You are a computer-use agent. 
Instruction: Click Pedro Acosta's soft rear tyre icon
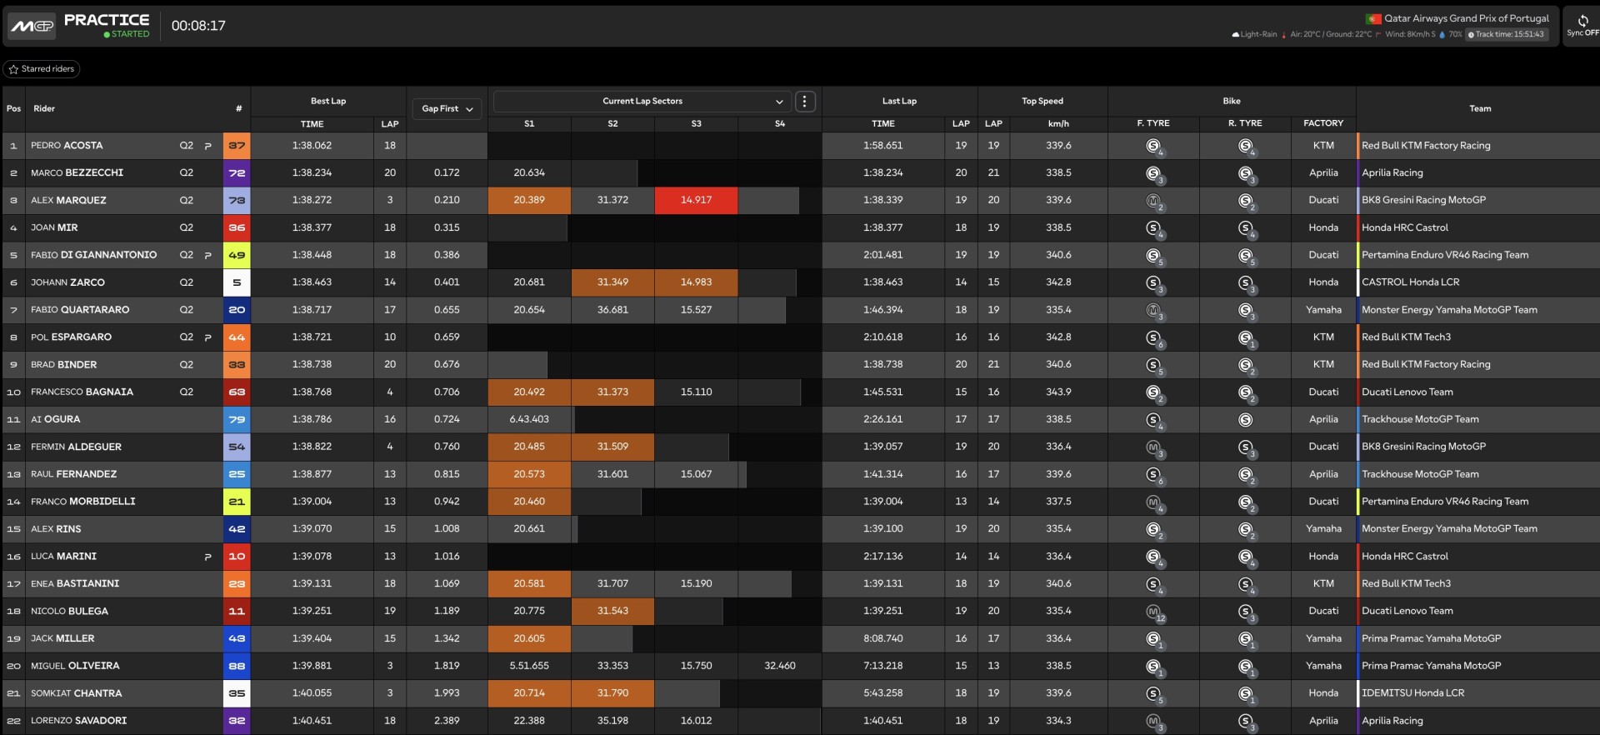1245,146
